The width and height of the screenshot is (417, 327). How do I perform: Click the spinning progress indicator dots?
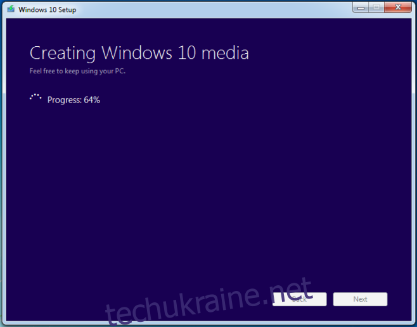(x=35, y=97)
